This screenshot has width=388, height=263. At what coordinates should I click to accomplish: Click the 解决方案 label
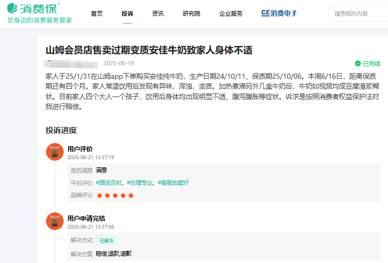(x=82, y=254)
